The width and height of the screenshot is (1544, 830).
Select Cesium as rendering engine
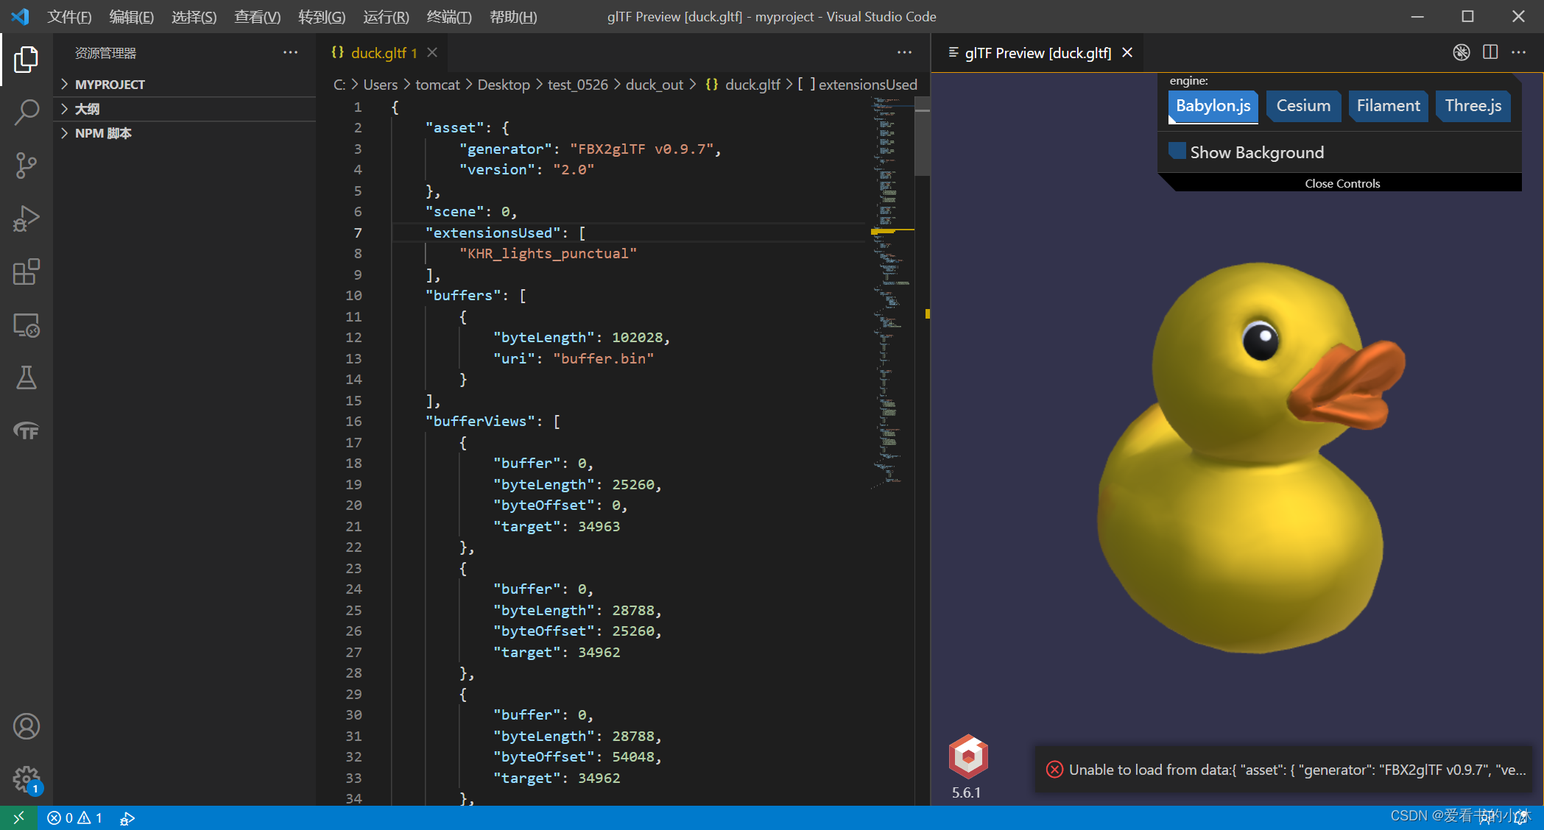click(x=1303, y=106)
